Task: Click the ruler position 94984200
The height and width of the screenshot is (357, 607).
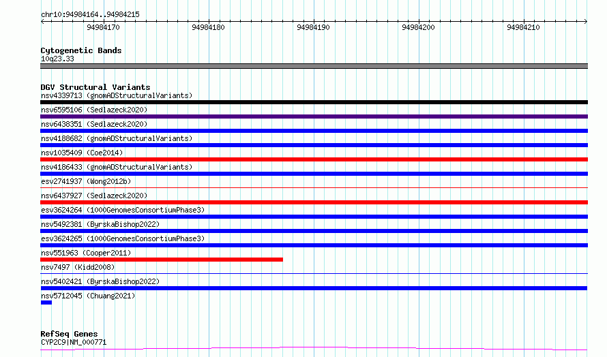Action: click(418, 27)
